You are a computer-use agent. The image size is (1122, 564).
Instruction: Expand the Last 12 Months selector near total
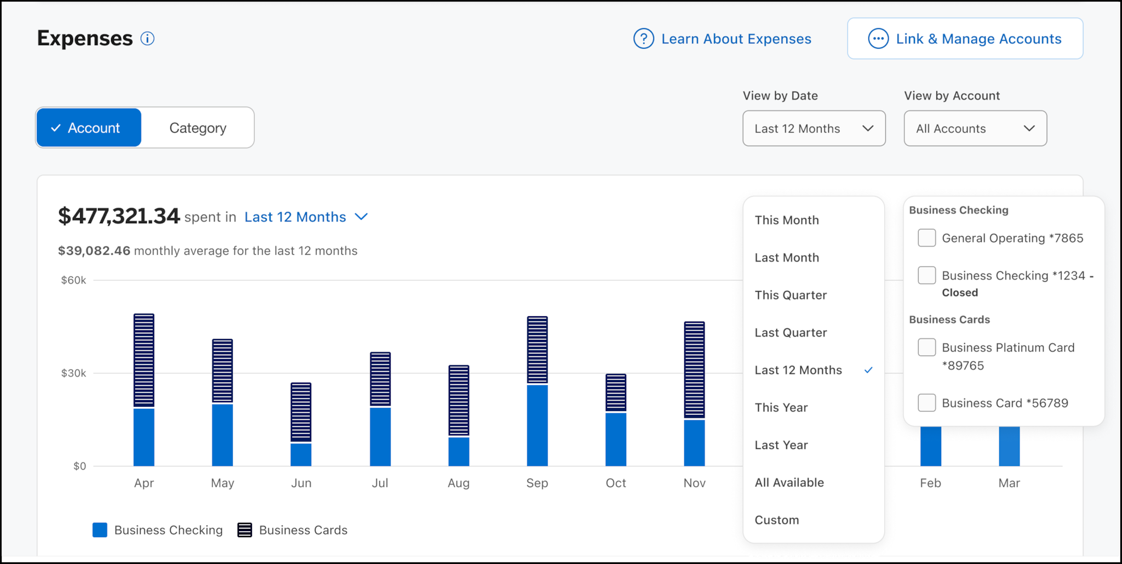click(295, 217)
